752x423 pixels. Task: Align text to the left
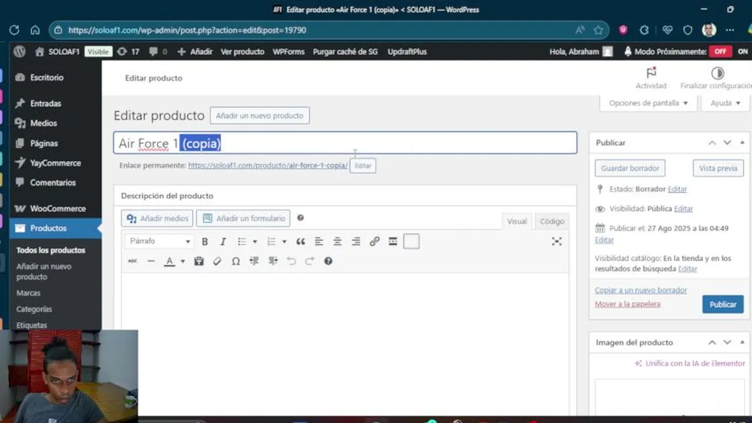(319, 241)
